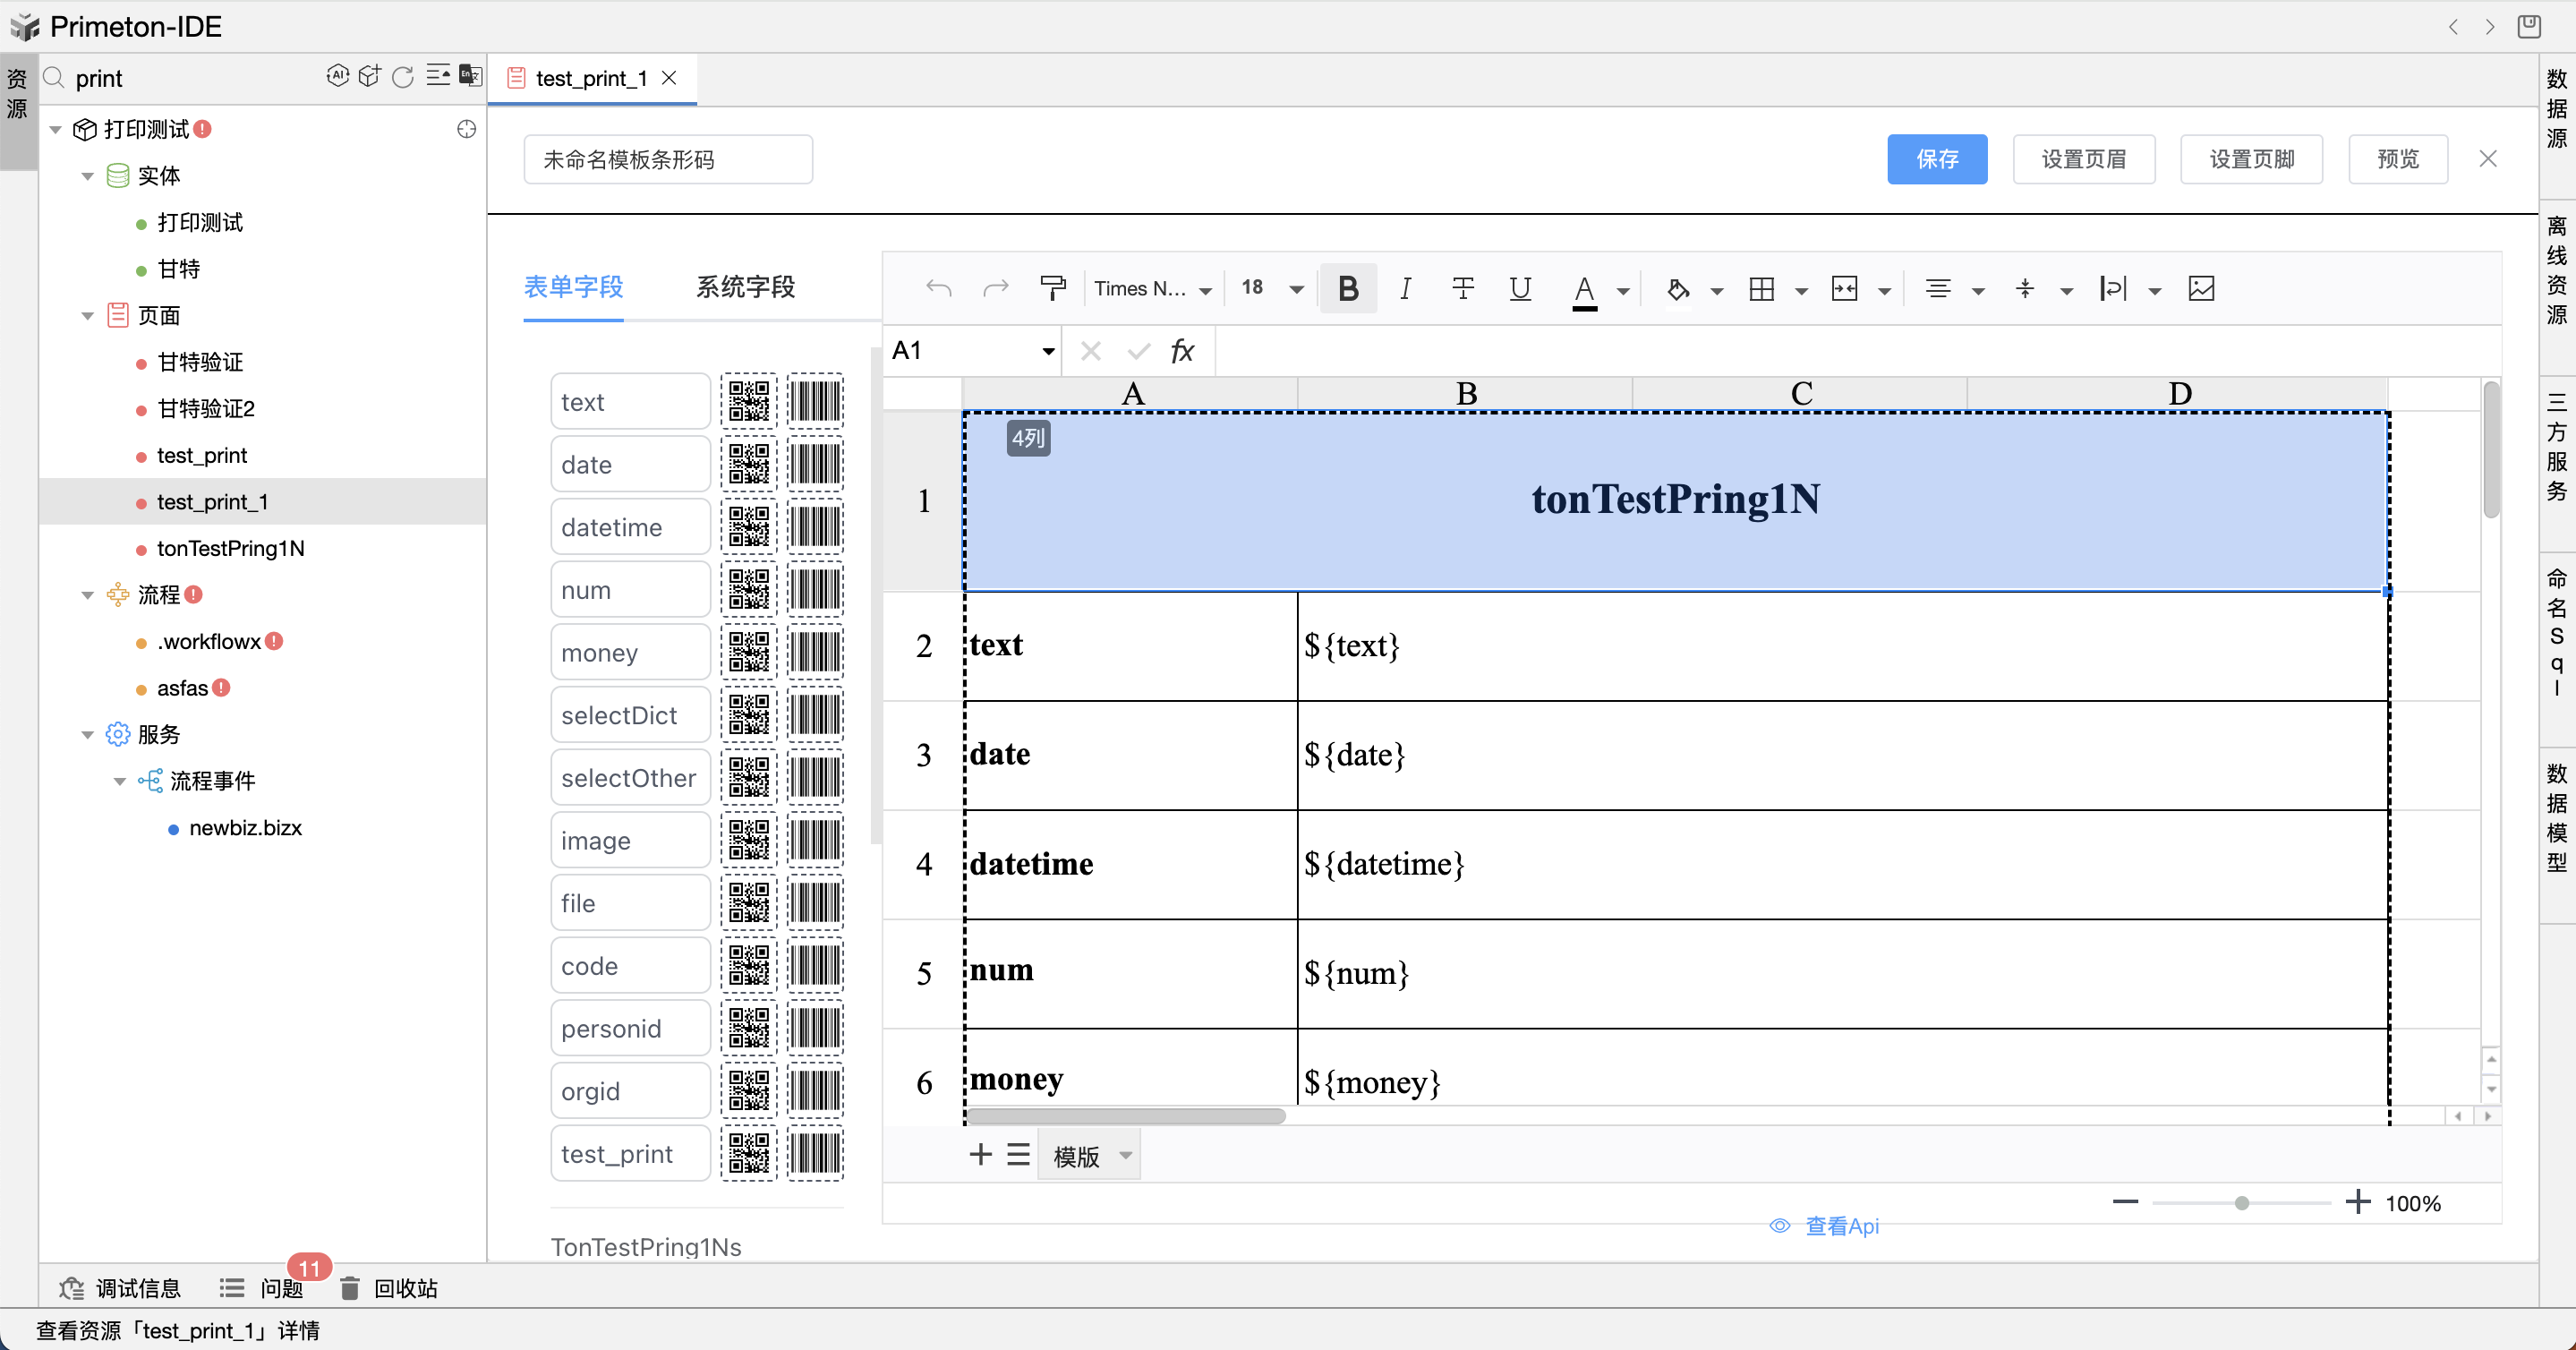Click the refresh icon in resource search bar
The height and width of the screenshot is (1350, 2576).
[403, 77]
